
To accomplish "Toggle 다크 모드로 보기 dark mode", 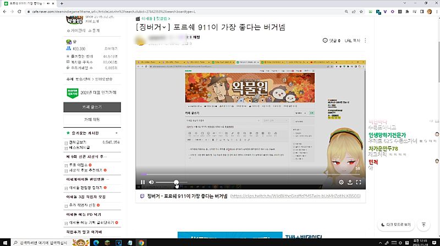I will [x=395, y=225].
